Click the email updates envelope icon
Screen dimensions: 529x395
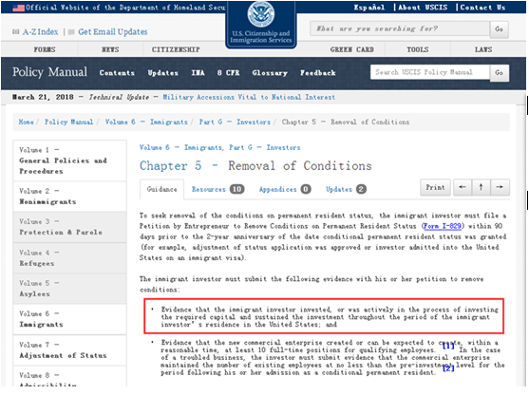pos(71,32)
